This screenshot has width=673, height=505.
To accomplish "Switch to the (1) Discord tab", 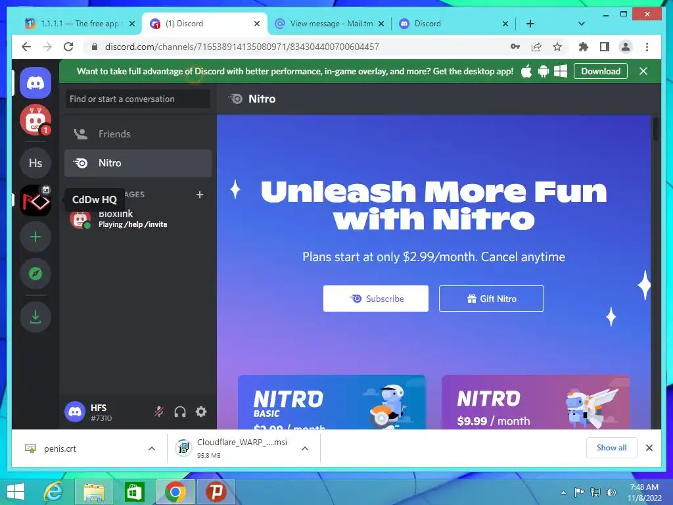I will coord(204,24).
